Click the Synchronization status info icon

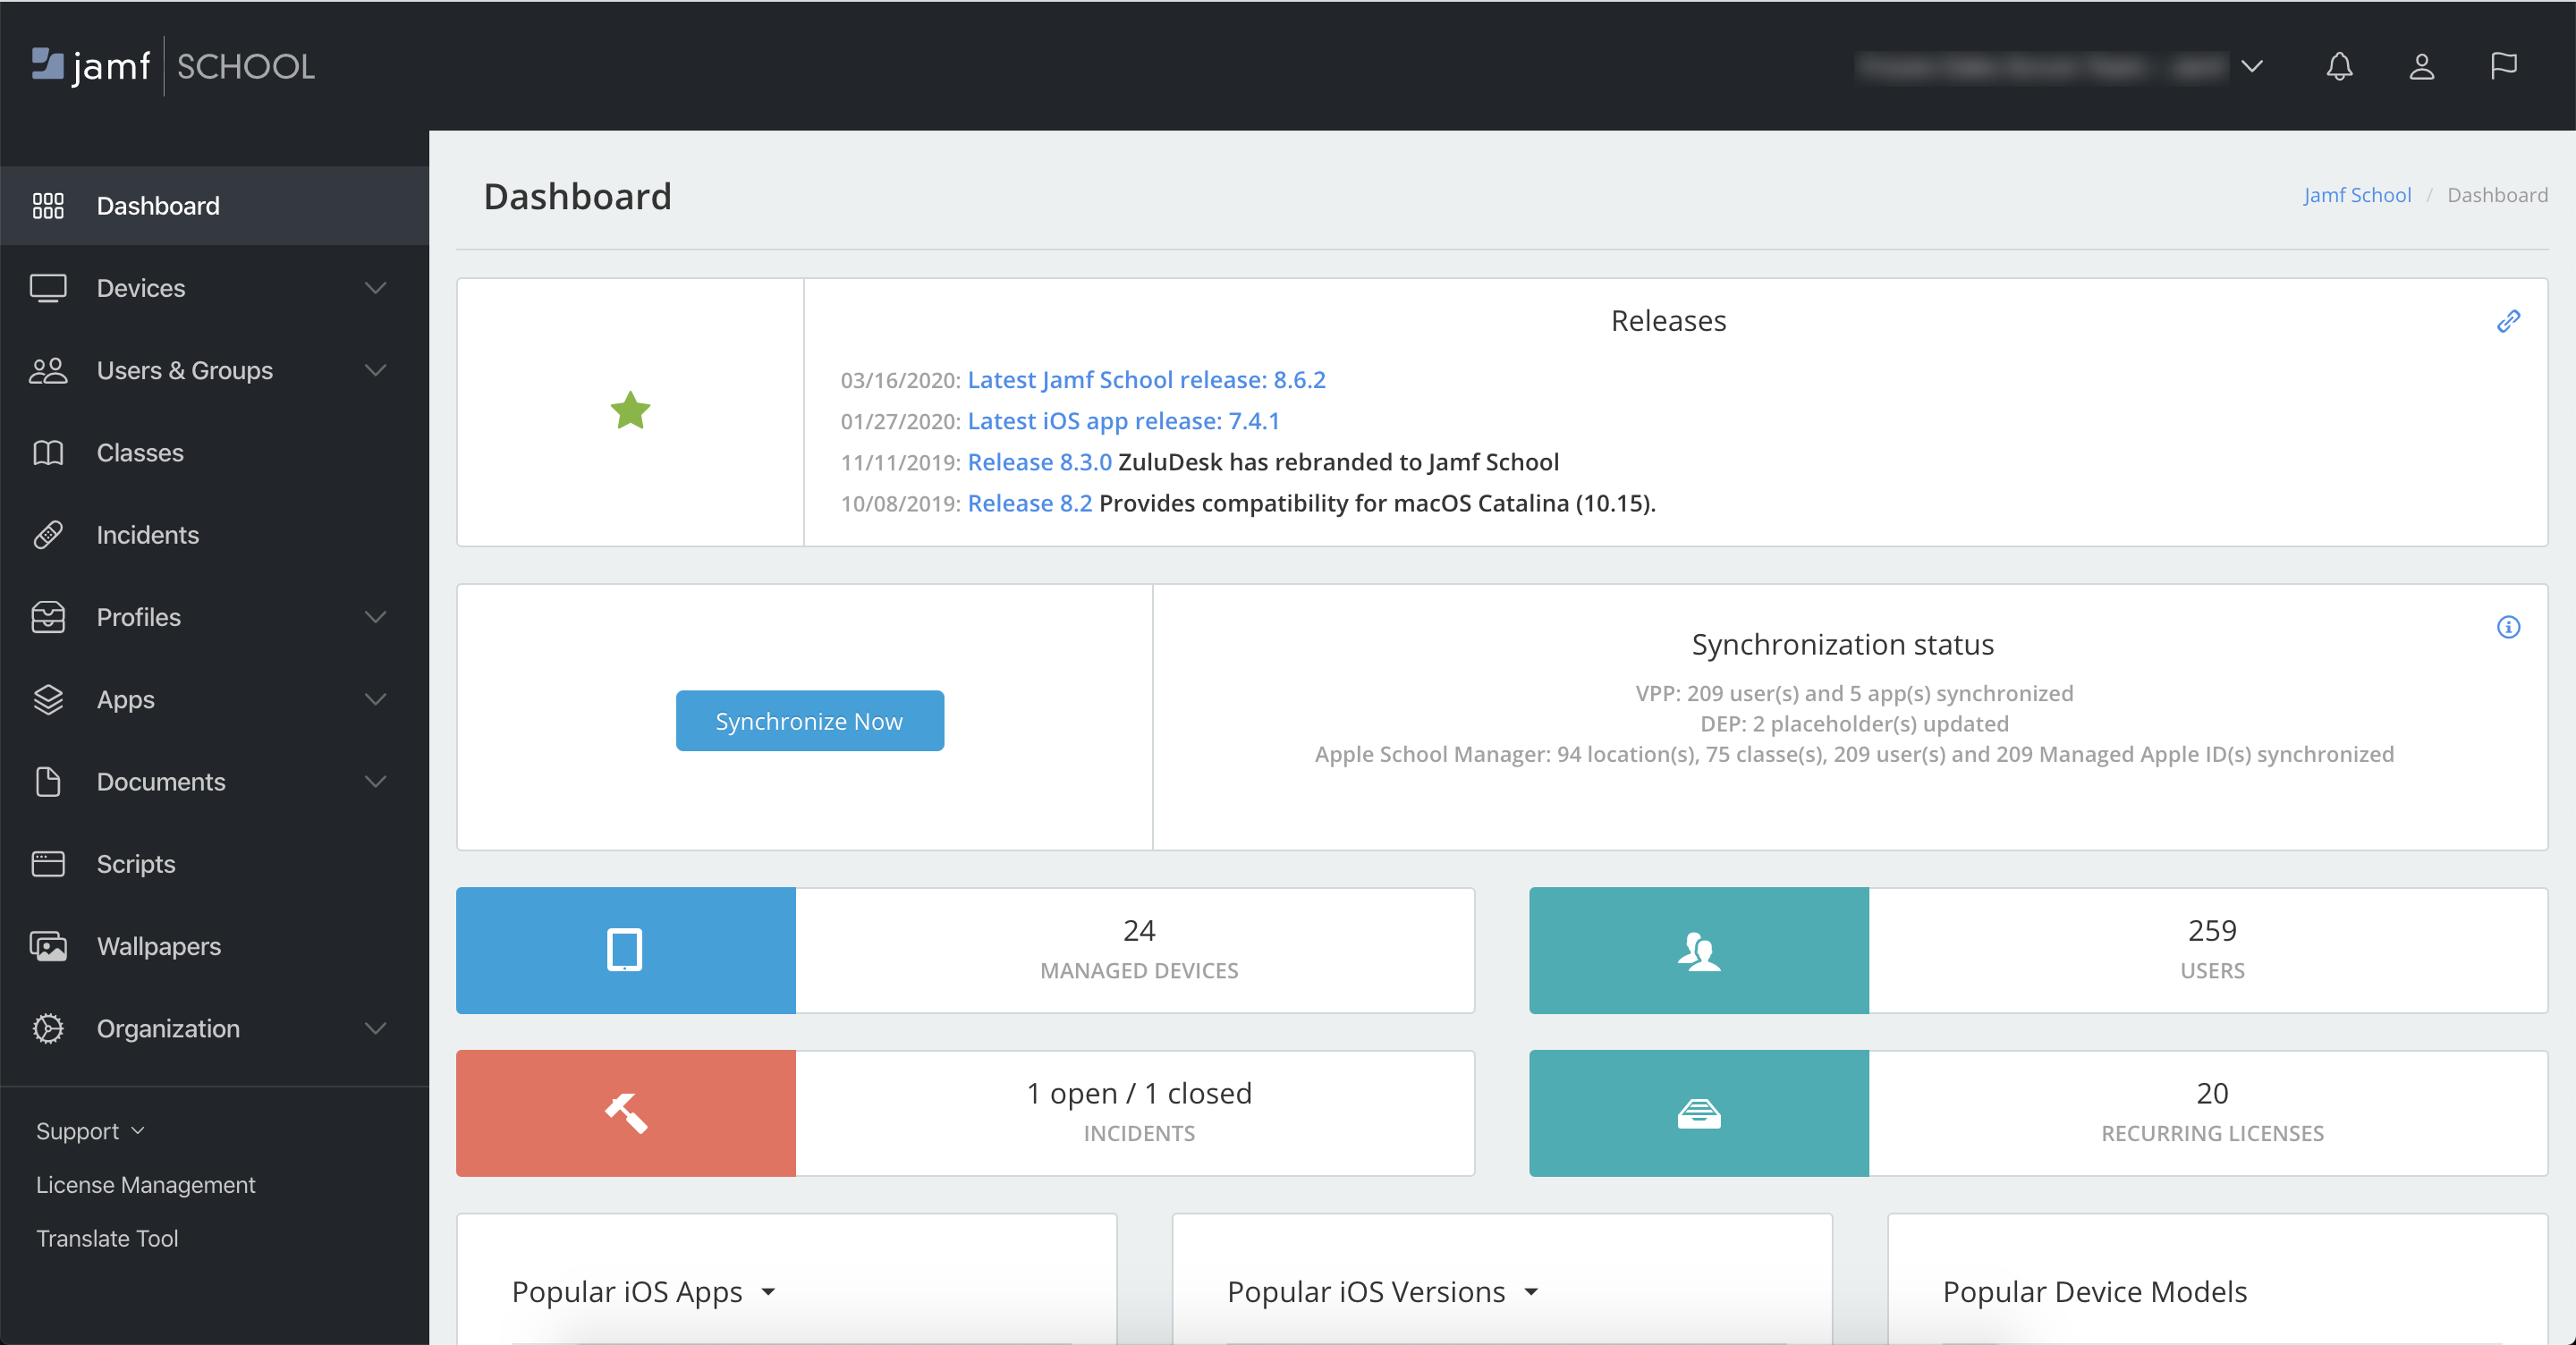(2508, 627)
